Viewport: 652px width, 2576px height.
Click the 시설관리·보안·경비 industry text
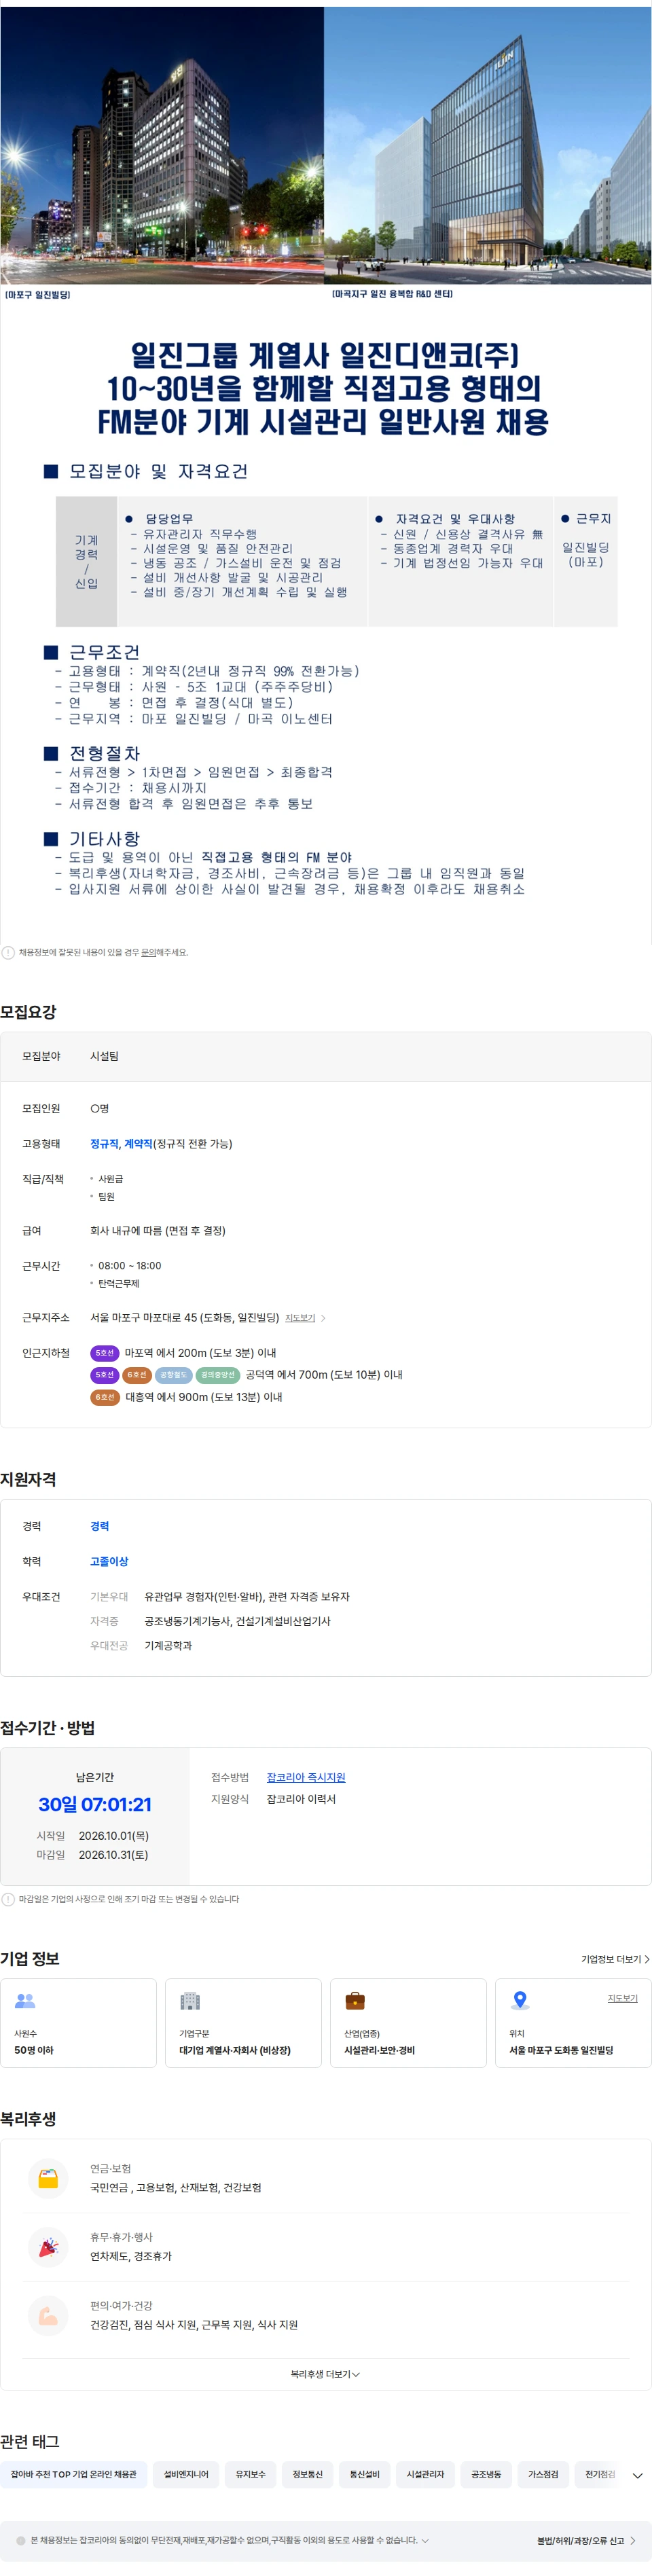[379, 2050]
